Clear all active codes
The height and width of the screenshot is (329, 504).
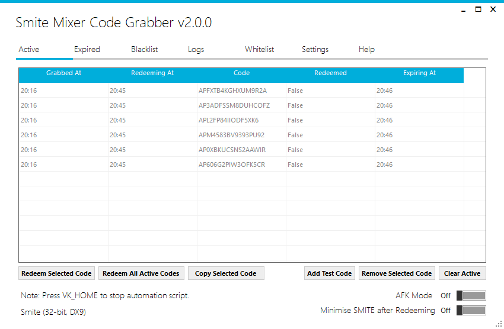[x=462, y=273]
